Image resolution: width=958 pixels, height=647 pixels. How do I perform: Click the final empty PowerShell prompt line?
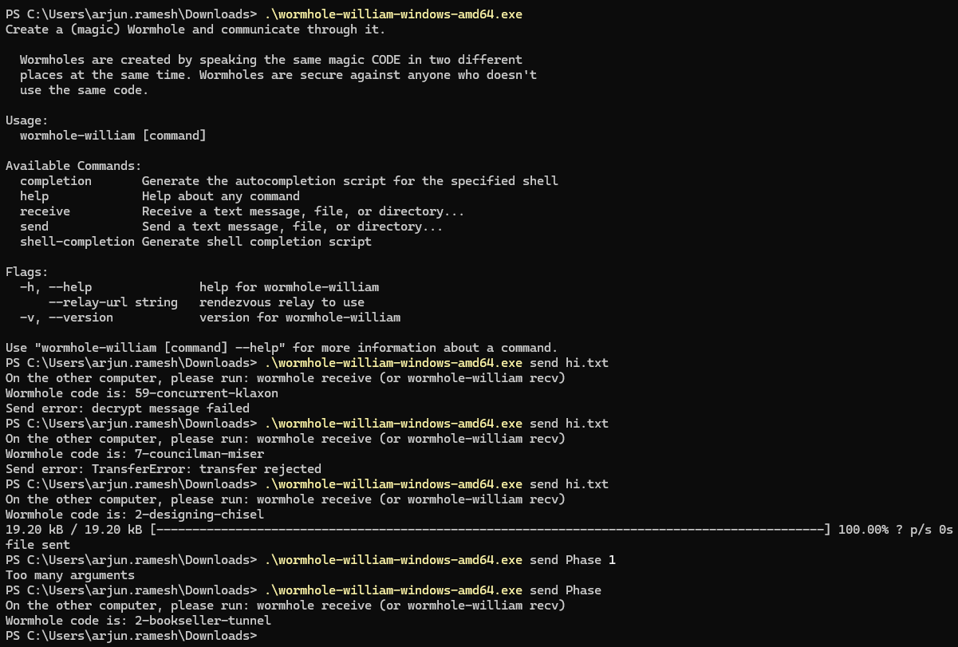[x=132, y=636]
